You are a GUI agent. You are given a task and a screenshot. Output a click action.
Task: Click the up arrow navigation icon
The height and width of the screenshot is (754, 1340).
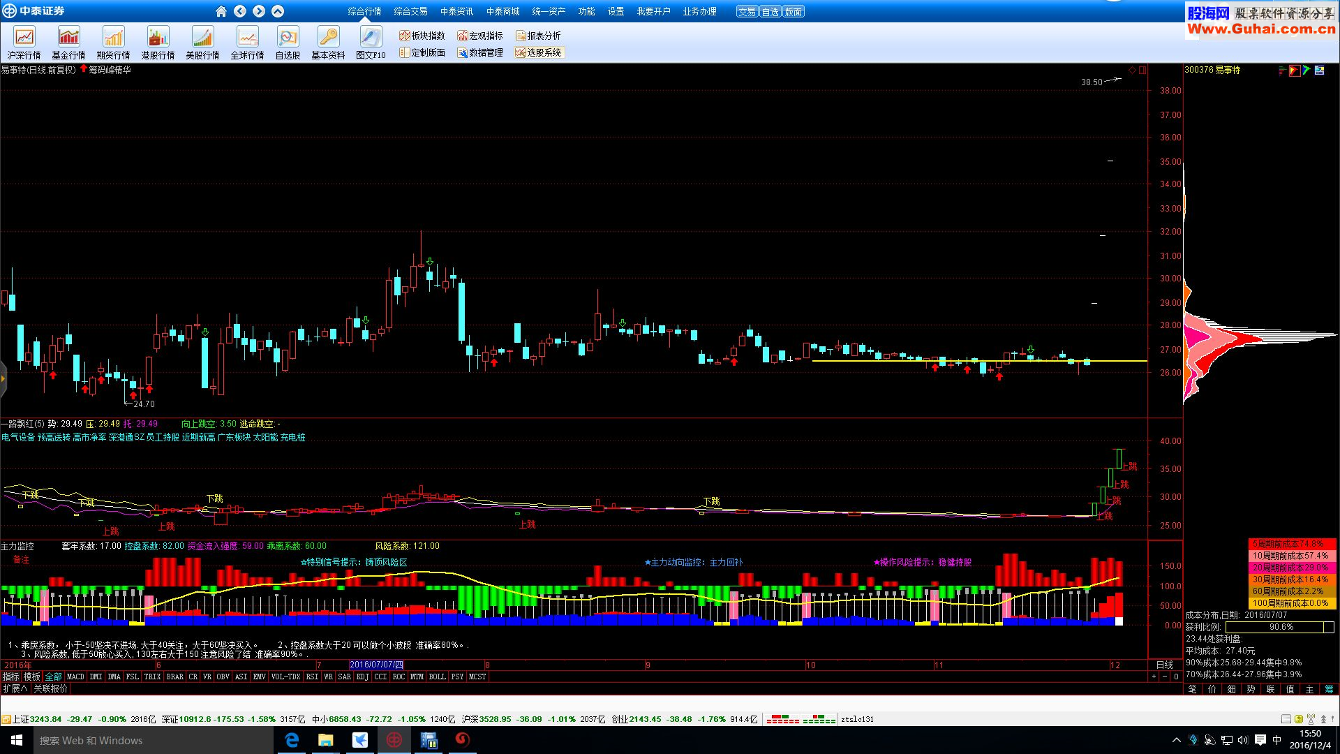click(x=278, y=11)
